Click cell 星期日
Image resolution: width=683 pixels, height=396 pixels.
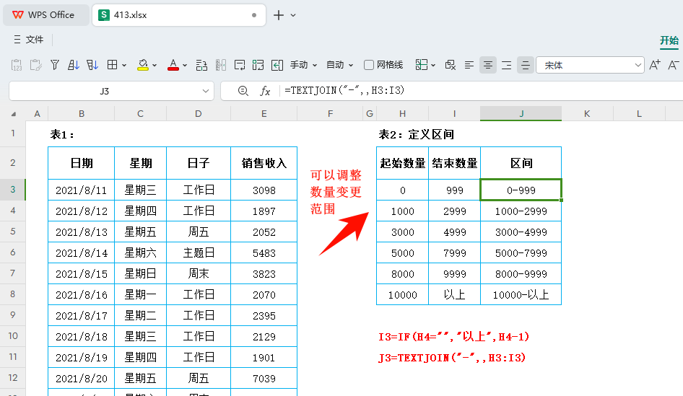point(140,273)
